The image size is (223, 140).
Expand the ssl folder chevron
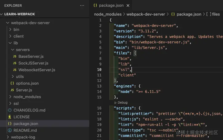10,103
